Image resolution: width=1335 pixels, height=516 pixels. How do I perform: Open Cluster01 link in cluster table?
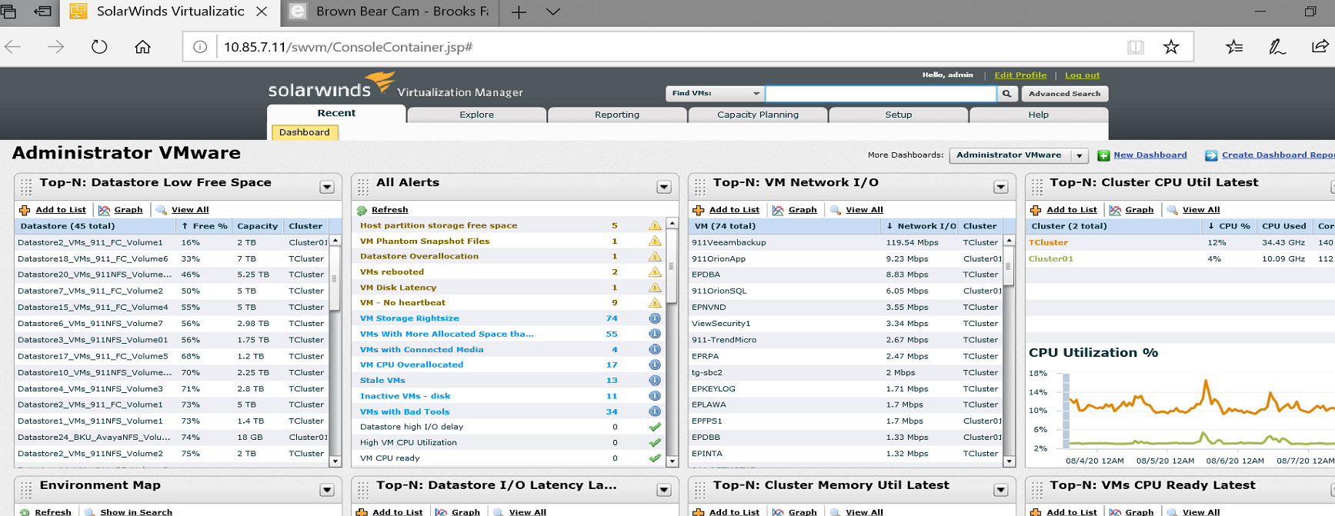[x=1051, y=258]
